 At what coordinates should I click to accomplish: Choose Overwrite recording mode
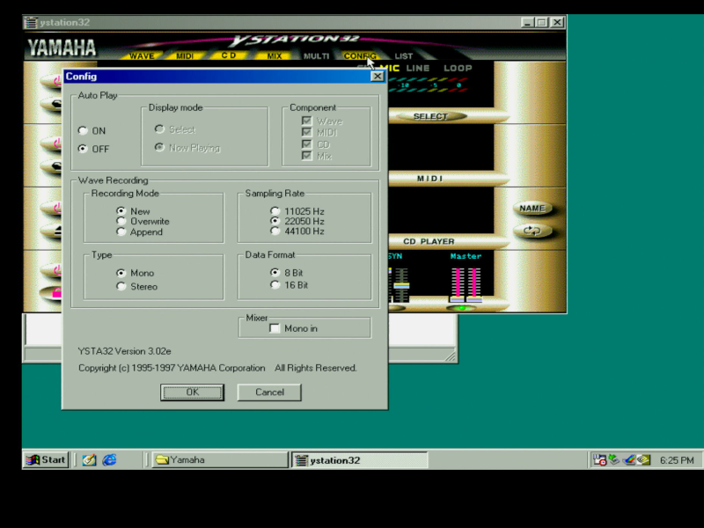[121, 222]
